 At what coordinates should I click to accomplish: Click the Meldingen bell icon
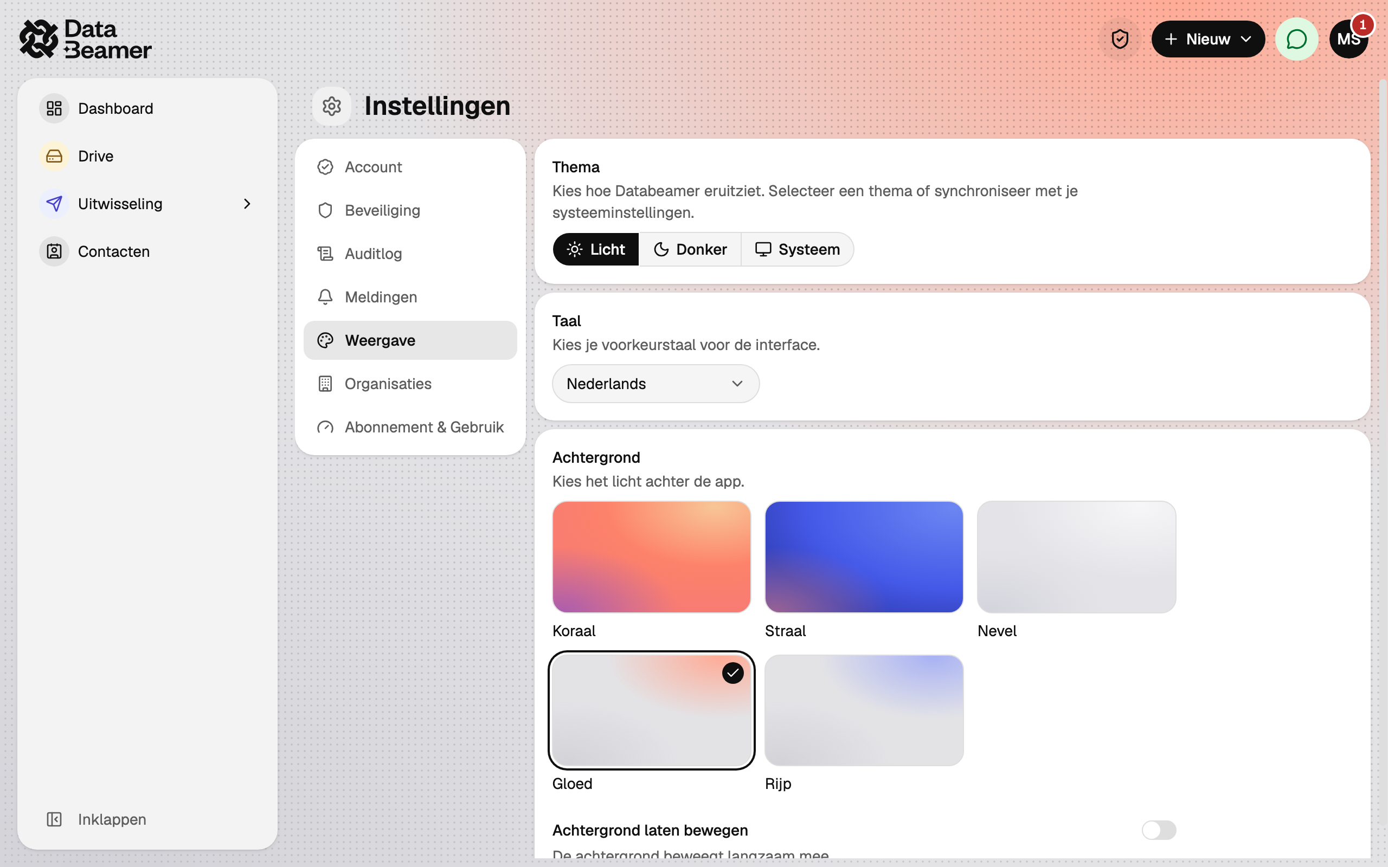pyautogui.click(x=325, y=297)
